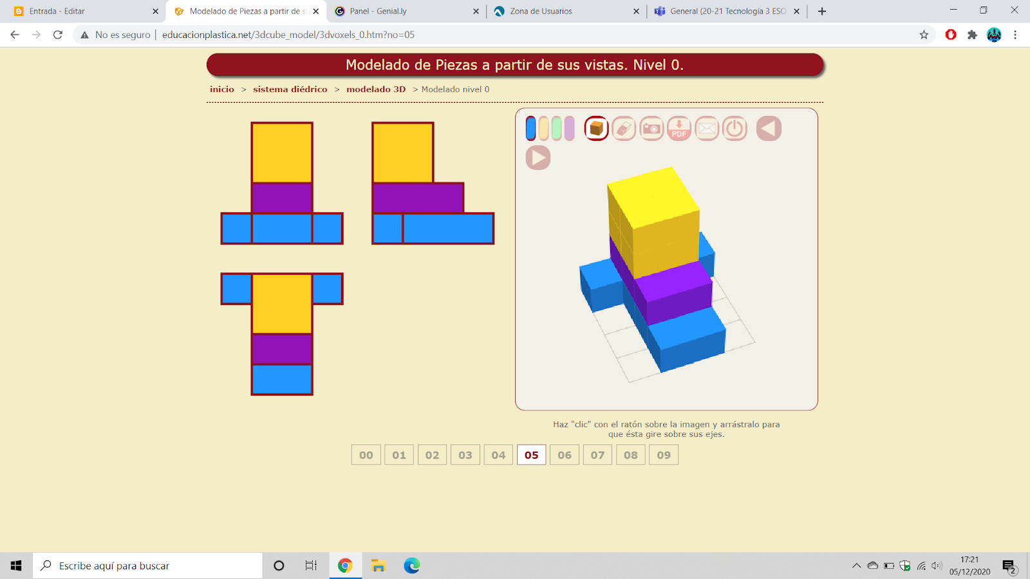The width and height of the screenshot is (1030, 579).
Task: Close the Entrada - Editar tab
Action: [155, 11]
